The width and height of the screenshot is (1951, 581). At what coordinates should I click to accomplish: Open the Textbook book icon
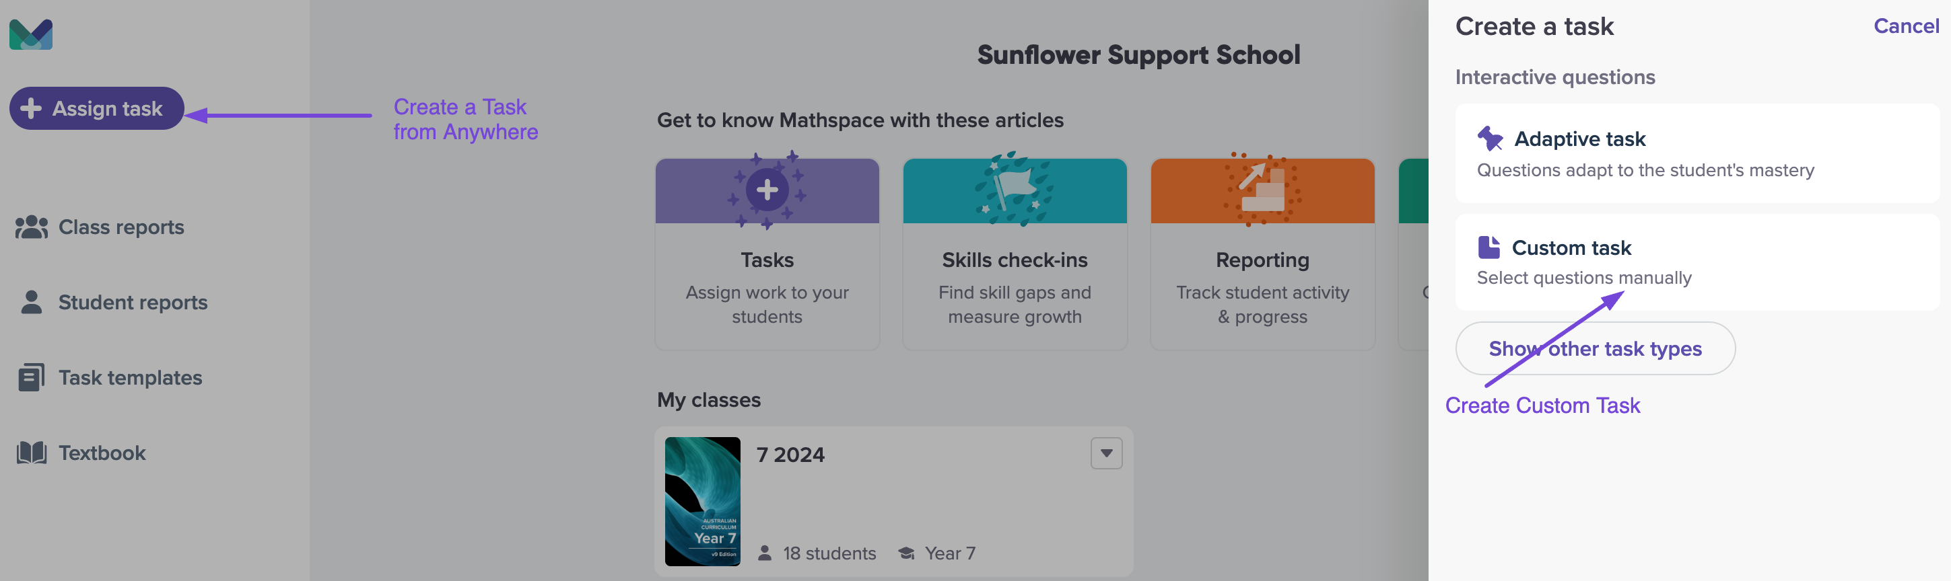click(x=31, y=453)
